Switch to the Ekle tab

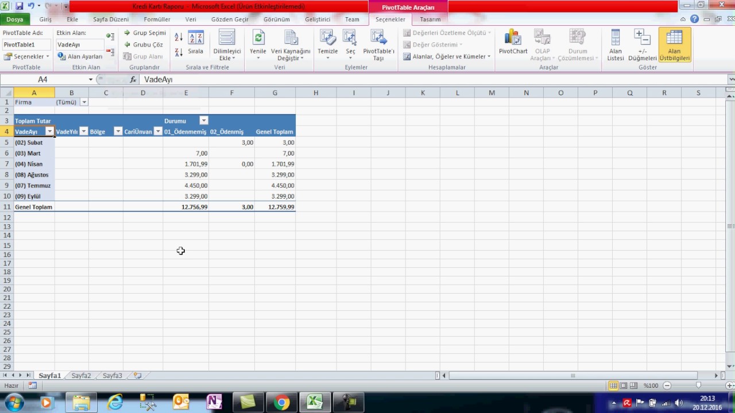click(72, 19)
